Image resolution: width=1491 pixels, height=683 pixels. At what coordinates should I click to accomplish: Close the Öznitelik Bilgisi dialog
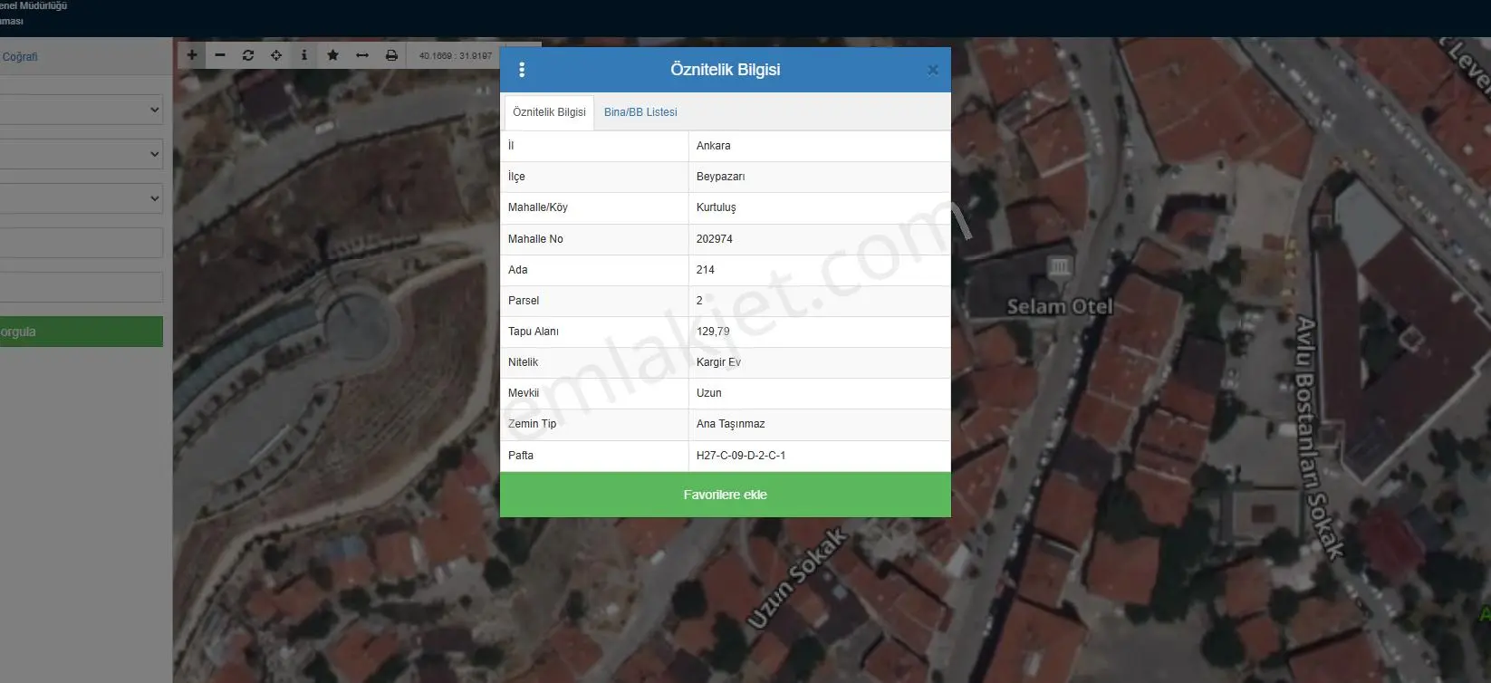click(x=933, y=70)
